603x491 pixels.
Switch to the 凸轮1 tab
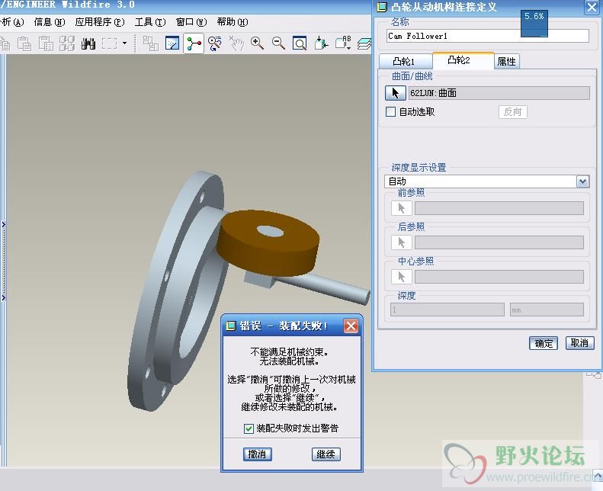tap(406, 62)
